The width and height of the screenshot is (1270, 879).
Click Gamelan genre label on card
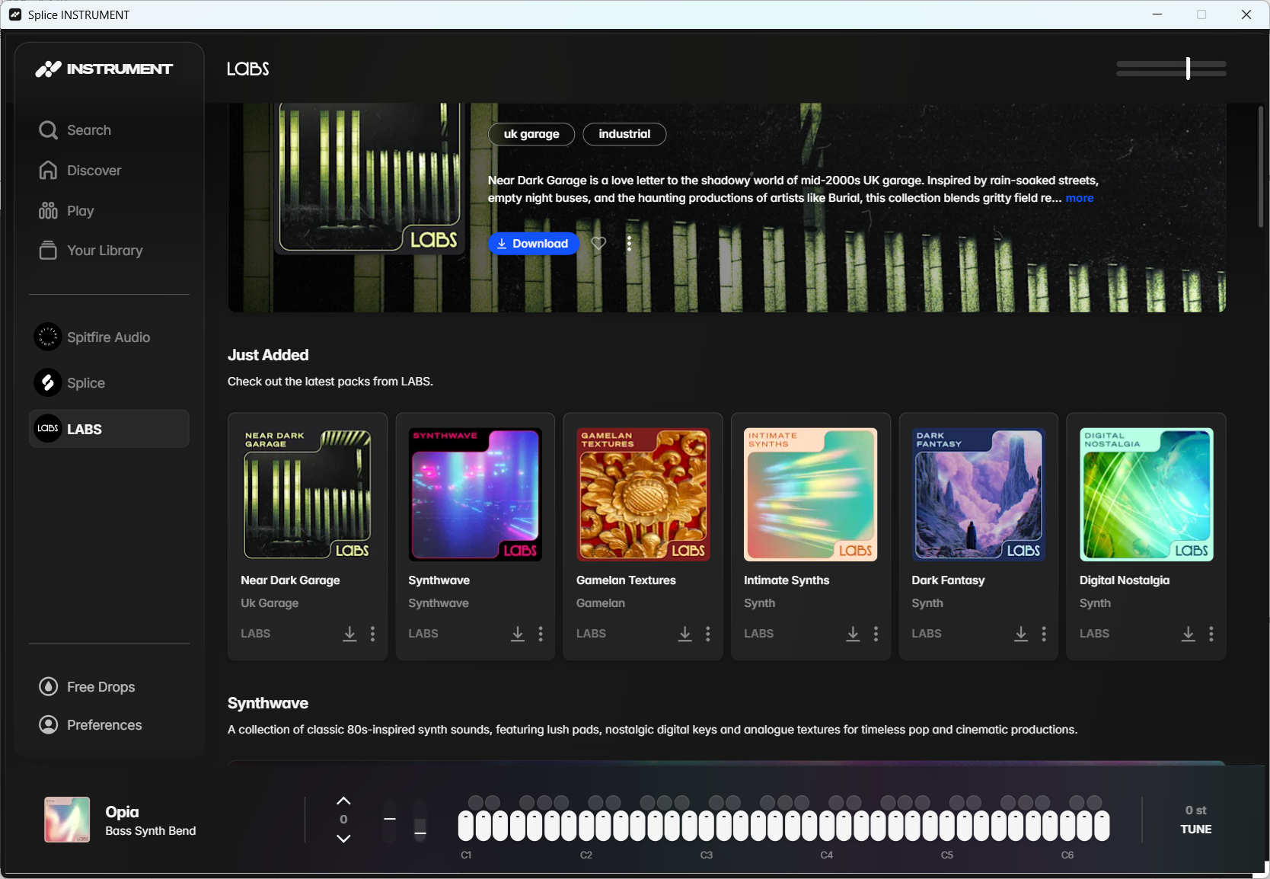tap(601, 603)
